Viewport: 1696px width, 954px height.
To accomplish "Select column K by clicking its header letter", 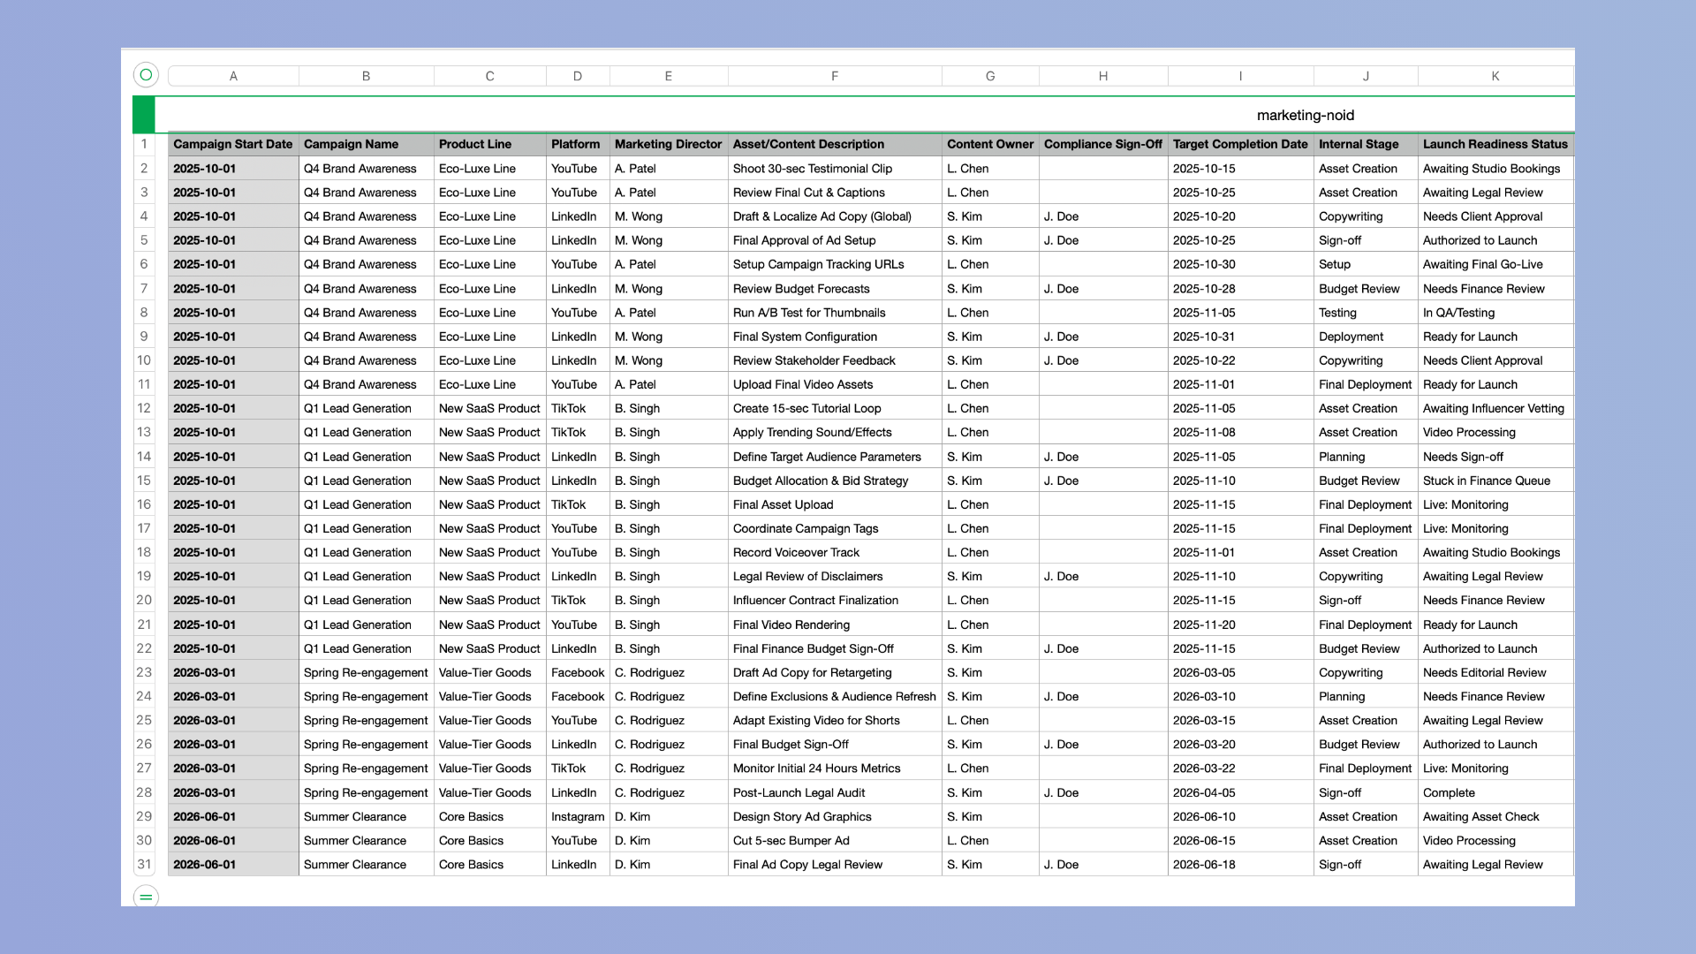I will click(x=1495, y=76).
